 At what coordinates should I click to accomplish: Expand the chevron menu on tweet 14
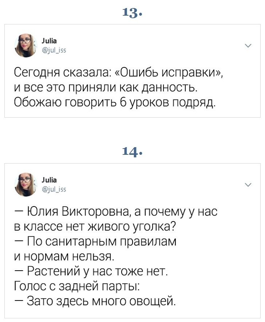coord(248,185)
